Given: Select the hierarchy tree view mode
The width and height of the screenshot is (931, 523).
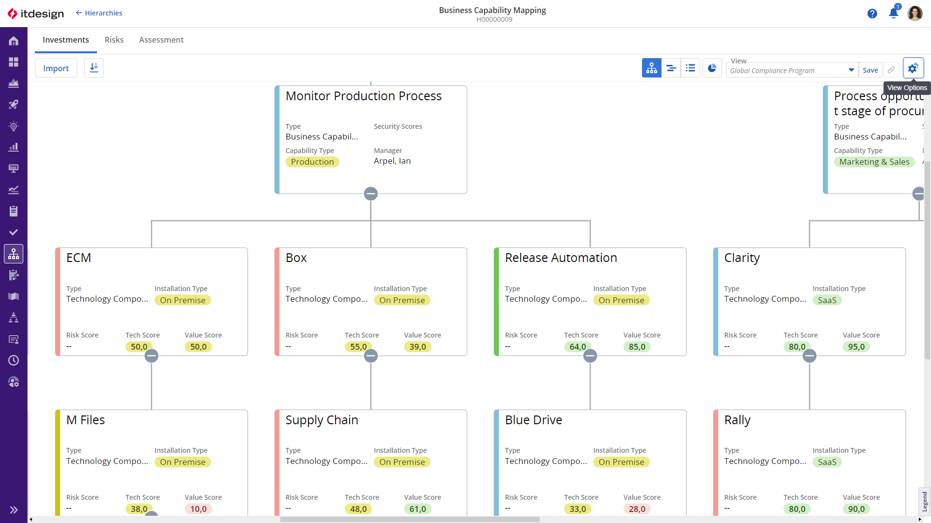Looking at the screenshot, I should 652,68.
